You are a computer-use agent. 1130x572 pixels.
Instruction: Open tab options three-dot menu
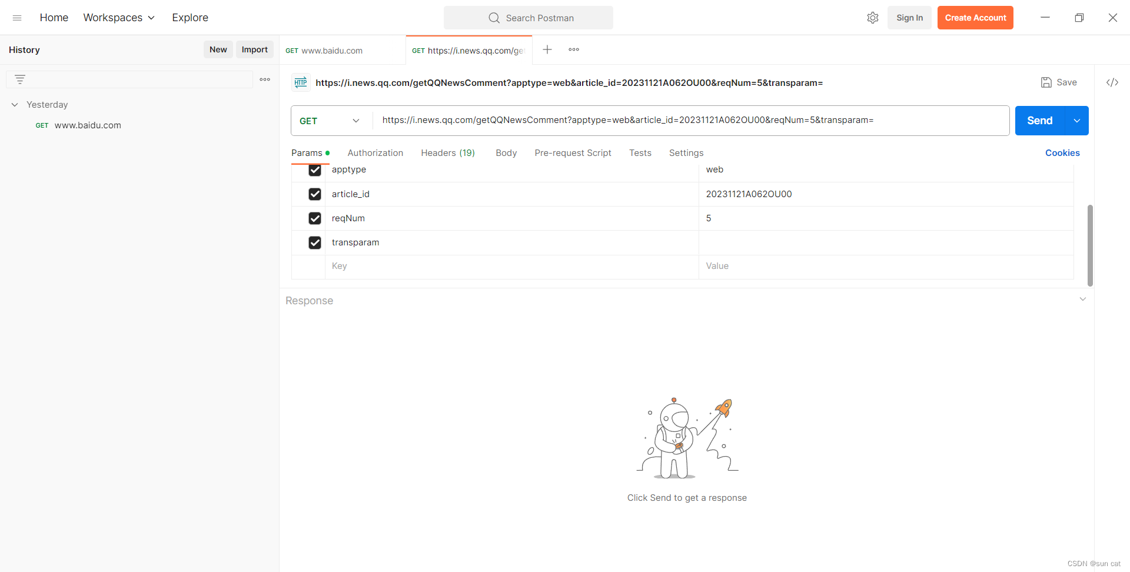pos(574,49)
